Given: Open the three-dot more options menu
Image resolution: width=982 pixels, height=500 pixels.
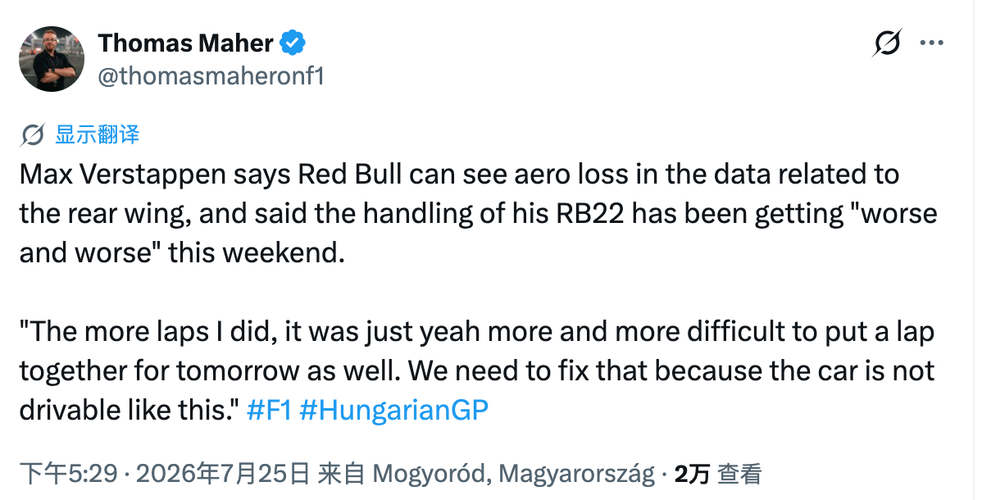Looking at the screenshot, I should 931,43.
